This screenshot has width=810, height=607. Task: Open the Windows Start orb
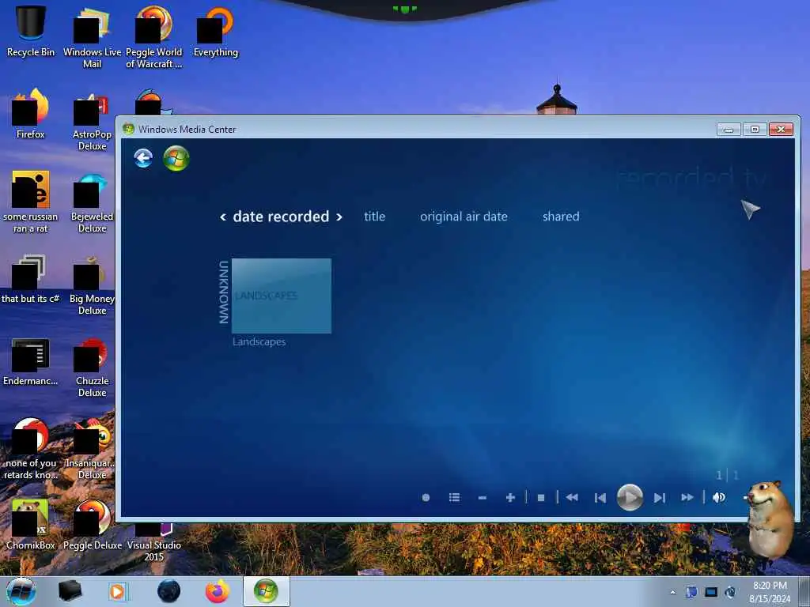click(21, 591)
